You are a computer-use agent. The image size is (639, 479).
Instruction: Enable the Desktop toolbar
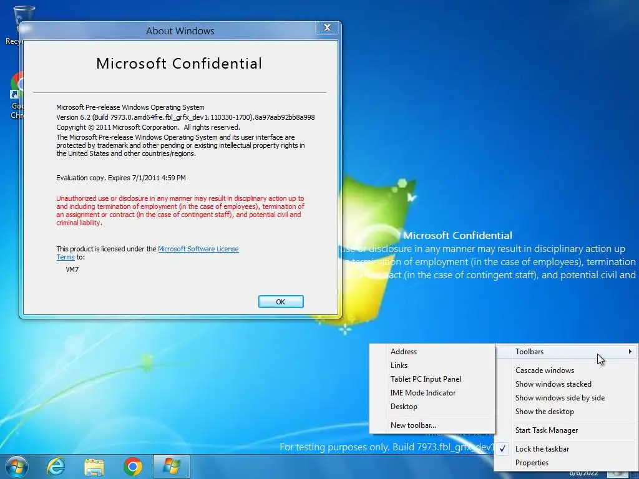click(432, 407)
